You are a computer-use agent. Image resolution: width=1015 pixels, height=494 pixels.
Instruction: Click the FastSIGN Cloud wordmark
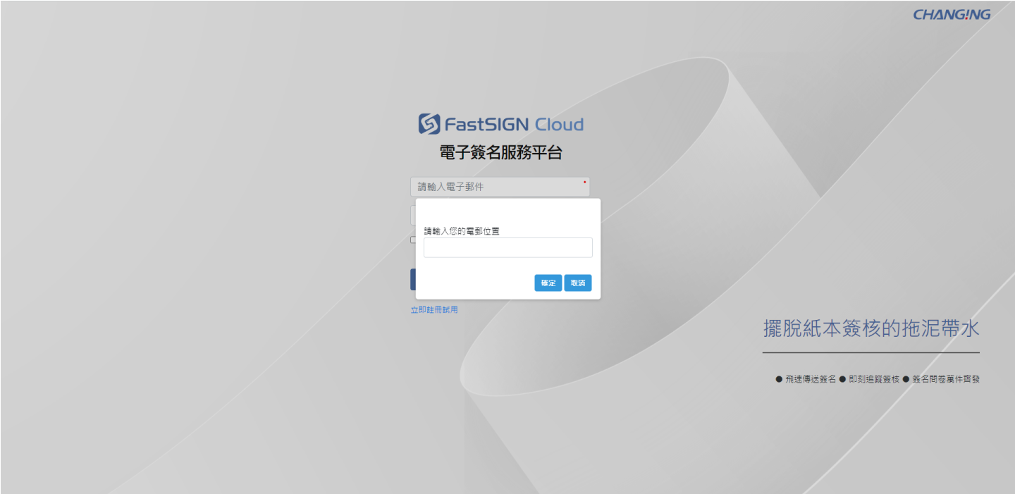coord(513,125)
